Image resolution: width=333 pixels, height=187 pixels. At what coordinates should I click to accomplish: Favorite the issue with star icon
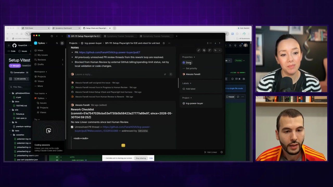coord(164,43)
